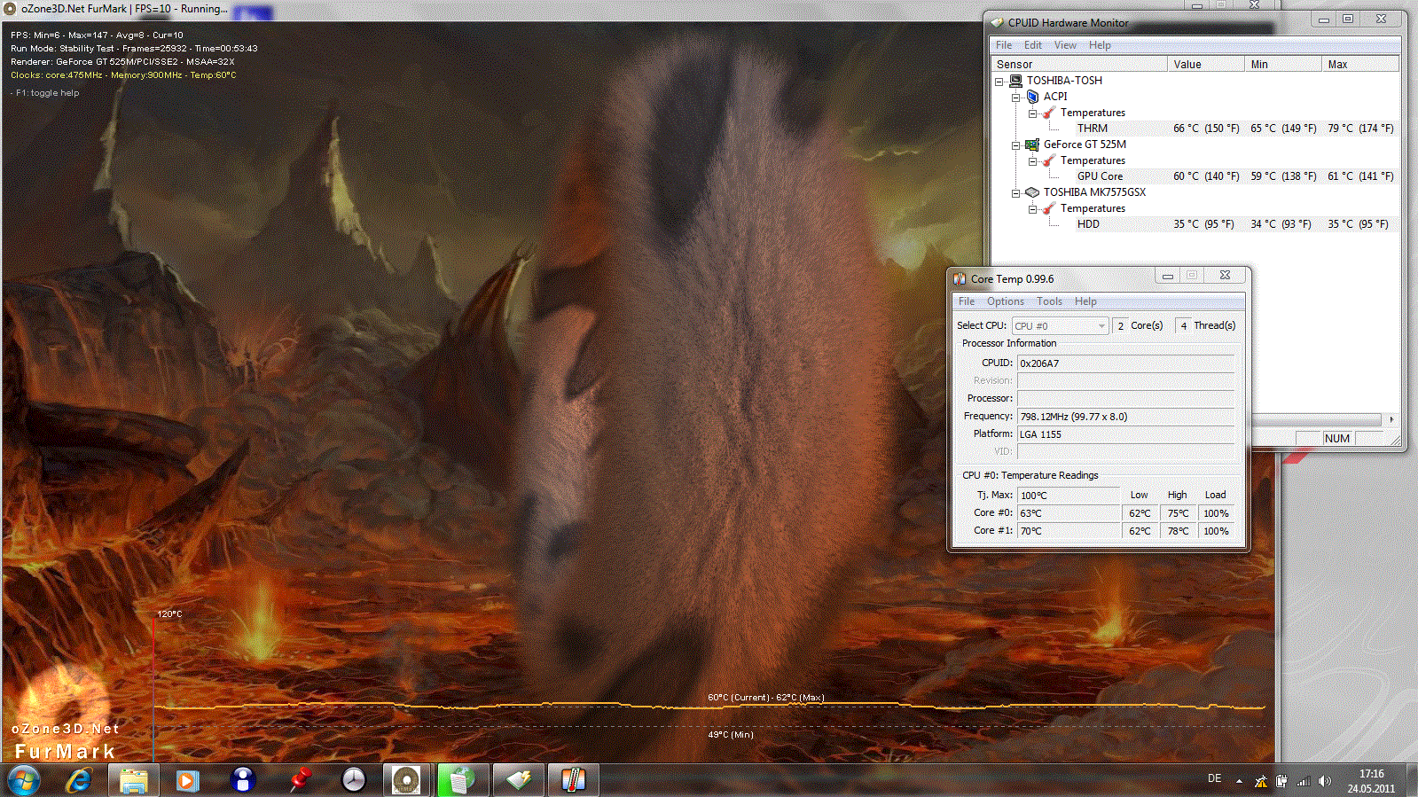Click the Platform field showing LGA 1155

tap(1125, 434)
